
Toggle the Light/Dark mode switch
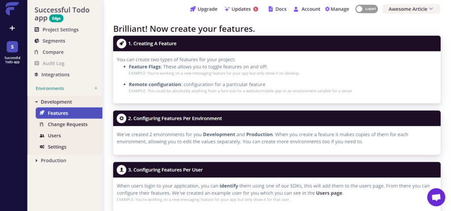pyautogui.click(x=366, y=9)
